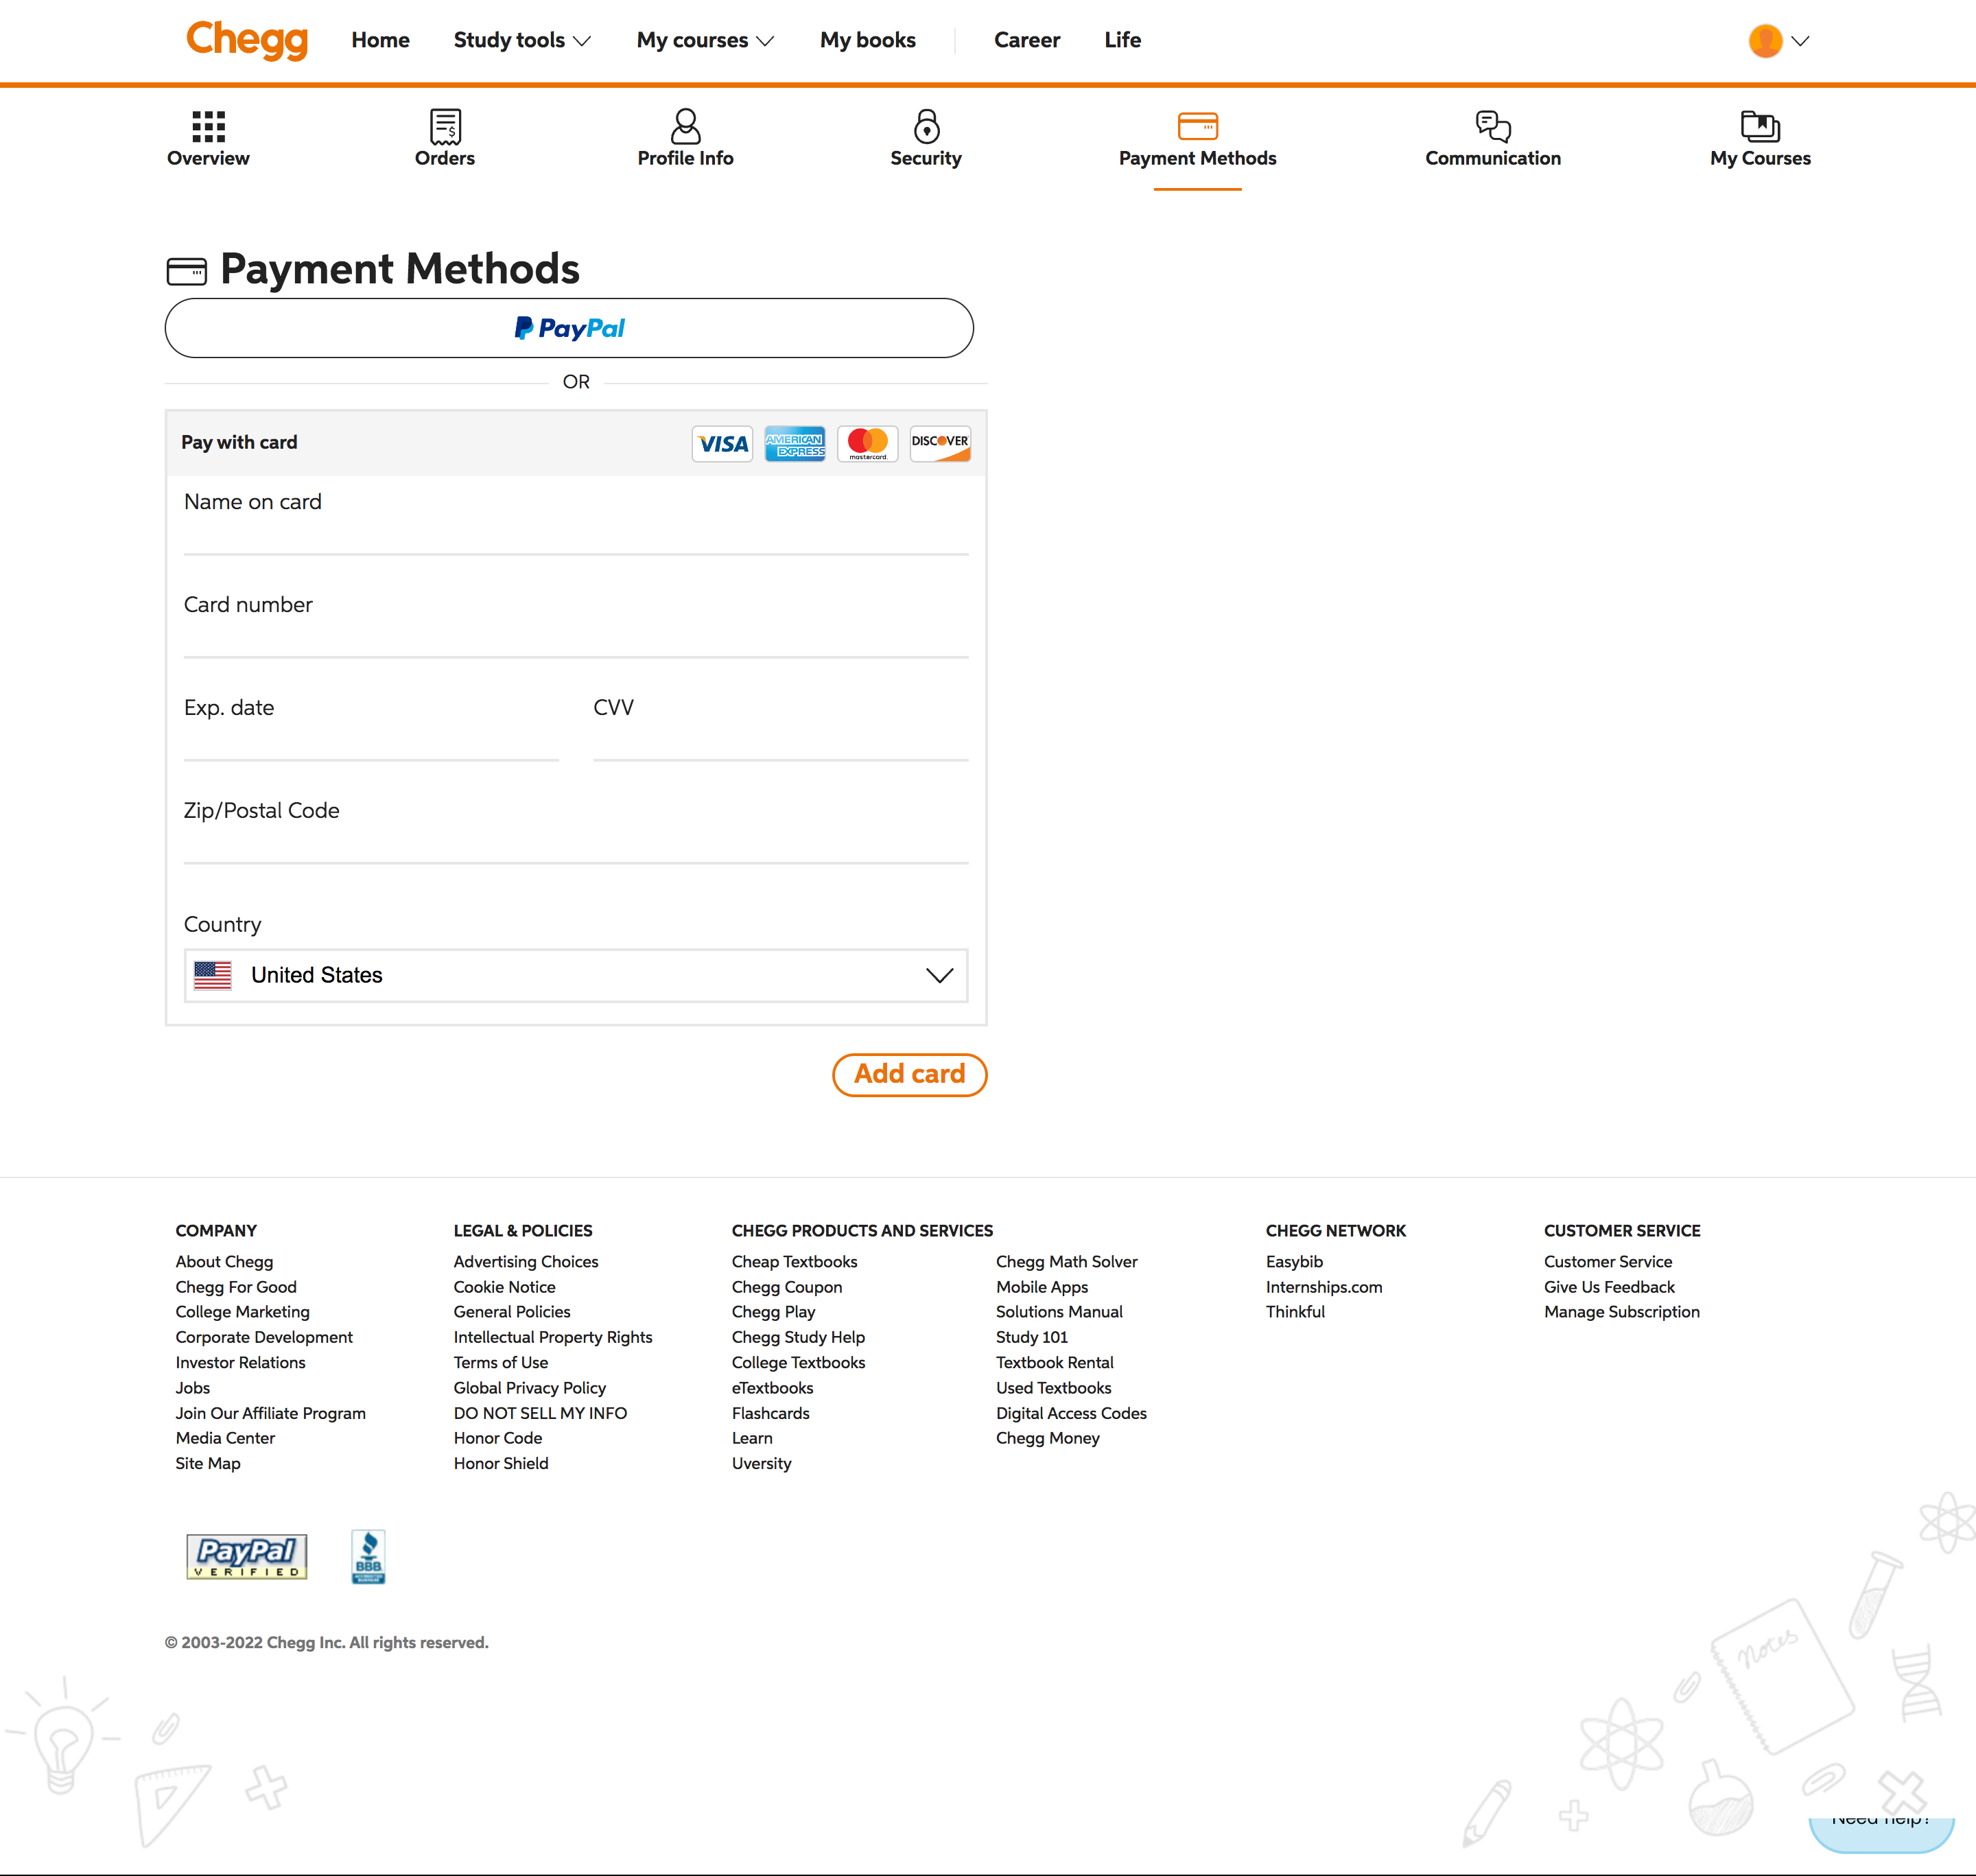Open the Chegg Math Solver link

pos(1066,1262)
